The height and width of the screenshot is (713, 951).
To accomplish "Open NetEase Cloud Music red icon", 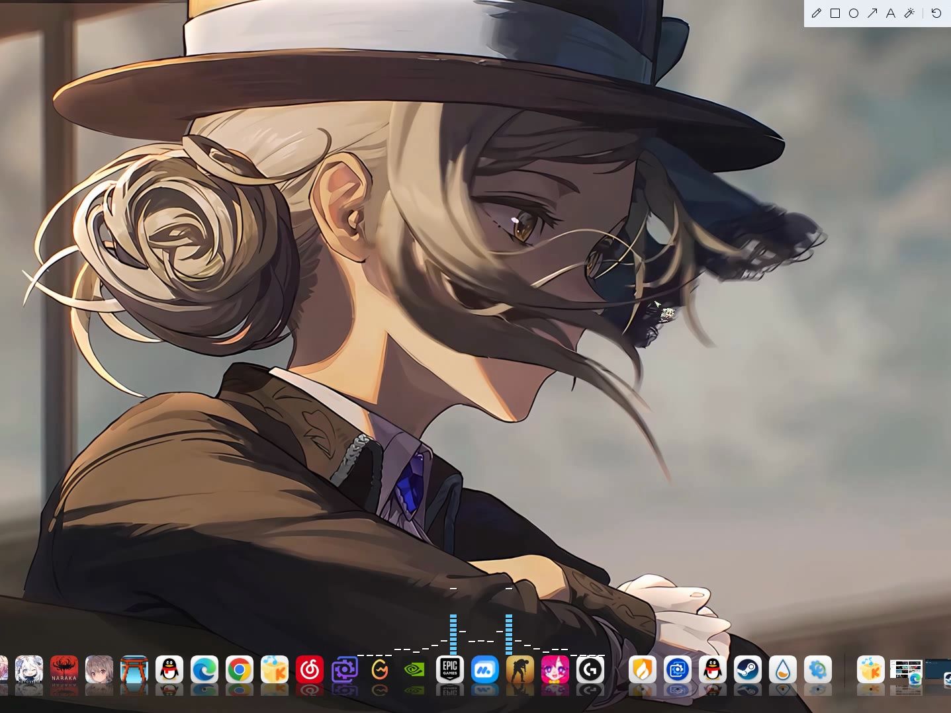I will pyautogui.click(x=310, y=669).
